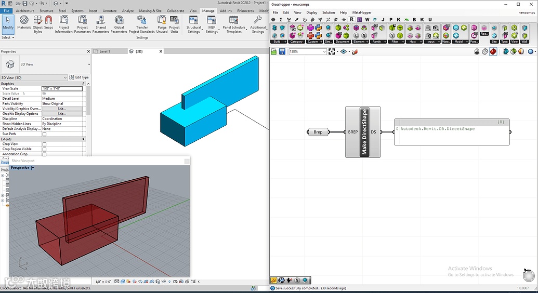Click the round compass widget on the Grasshopper canvas
The image size is (538, 293).
pyautogui.click(x=529, y=275)
